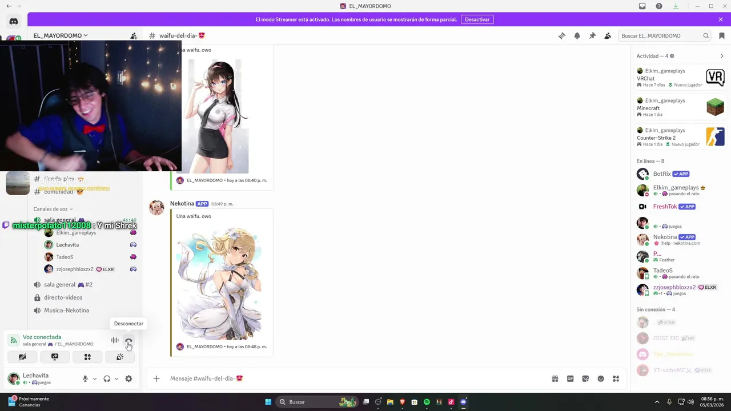This screenshot has height=411, width=731.
Task: Dismiss the streamer mode banner
Action: [x=721, y=19]
